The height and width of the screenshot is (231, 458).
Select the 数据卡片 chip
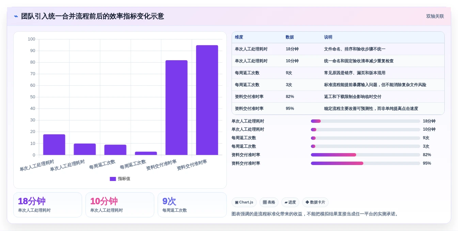[315, 202]
